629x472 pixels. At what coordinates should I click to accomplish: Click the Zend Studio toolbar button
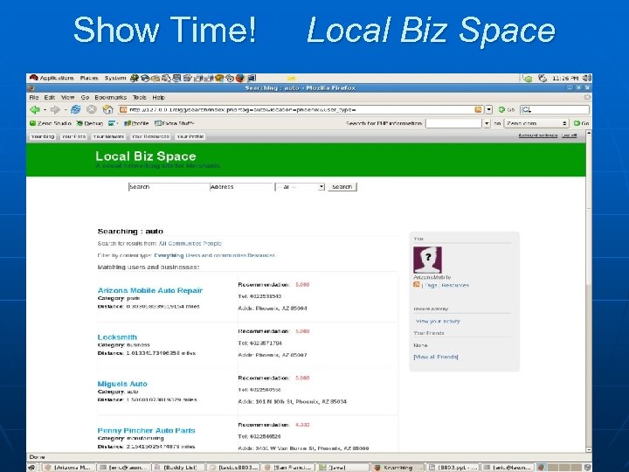tap(51, 123)
